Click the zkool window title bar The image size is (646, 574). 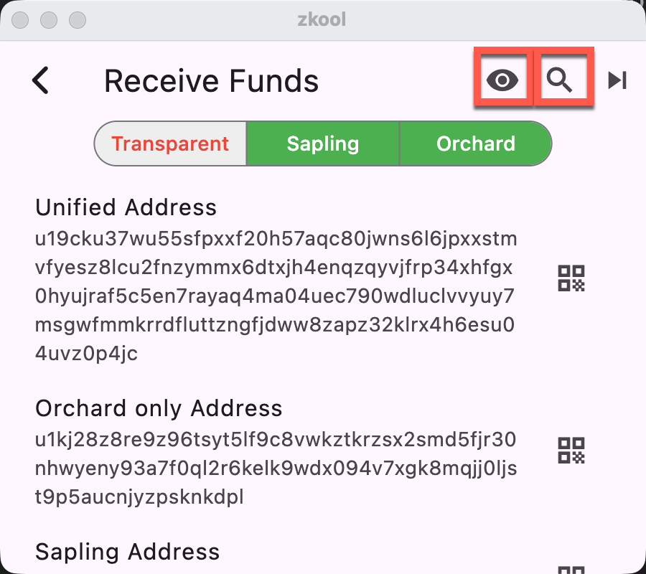[x=323, y=19]
